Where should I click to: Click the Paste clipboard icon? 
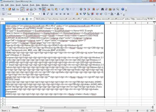click(x=56, y=9)
